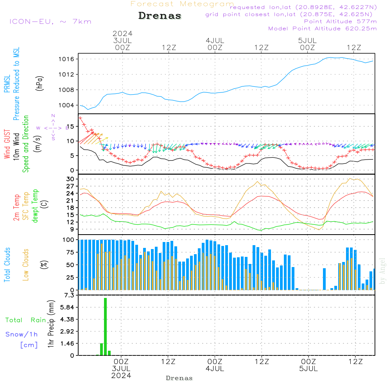Click the 2.92 precipitation axis value
The width and height of the screenshot is (391, 391).
(67, 332)
